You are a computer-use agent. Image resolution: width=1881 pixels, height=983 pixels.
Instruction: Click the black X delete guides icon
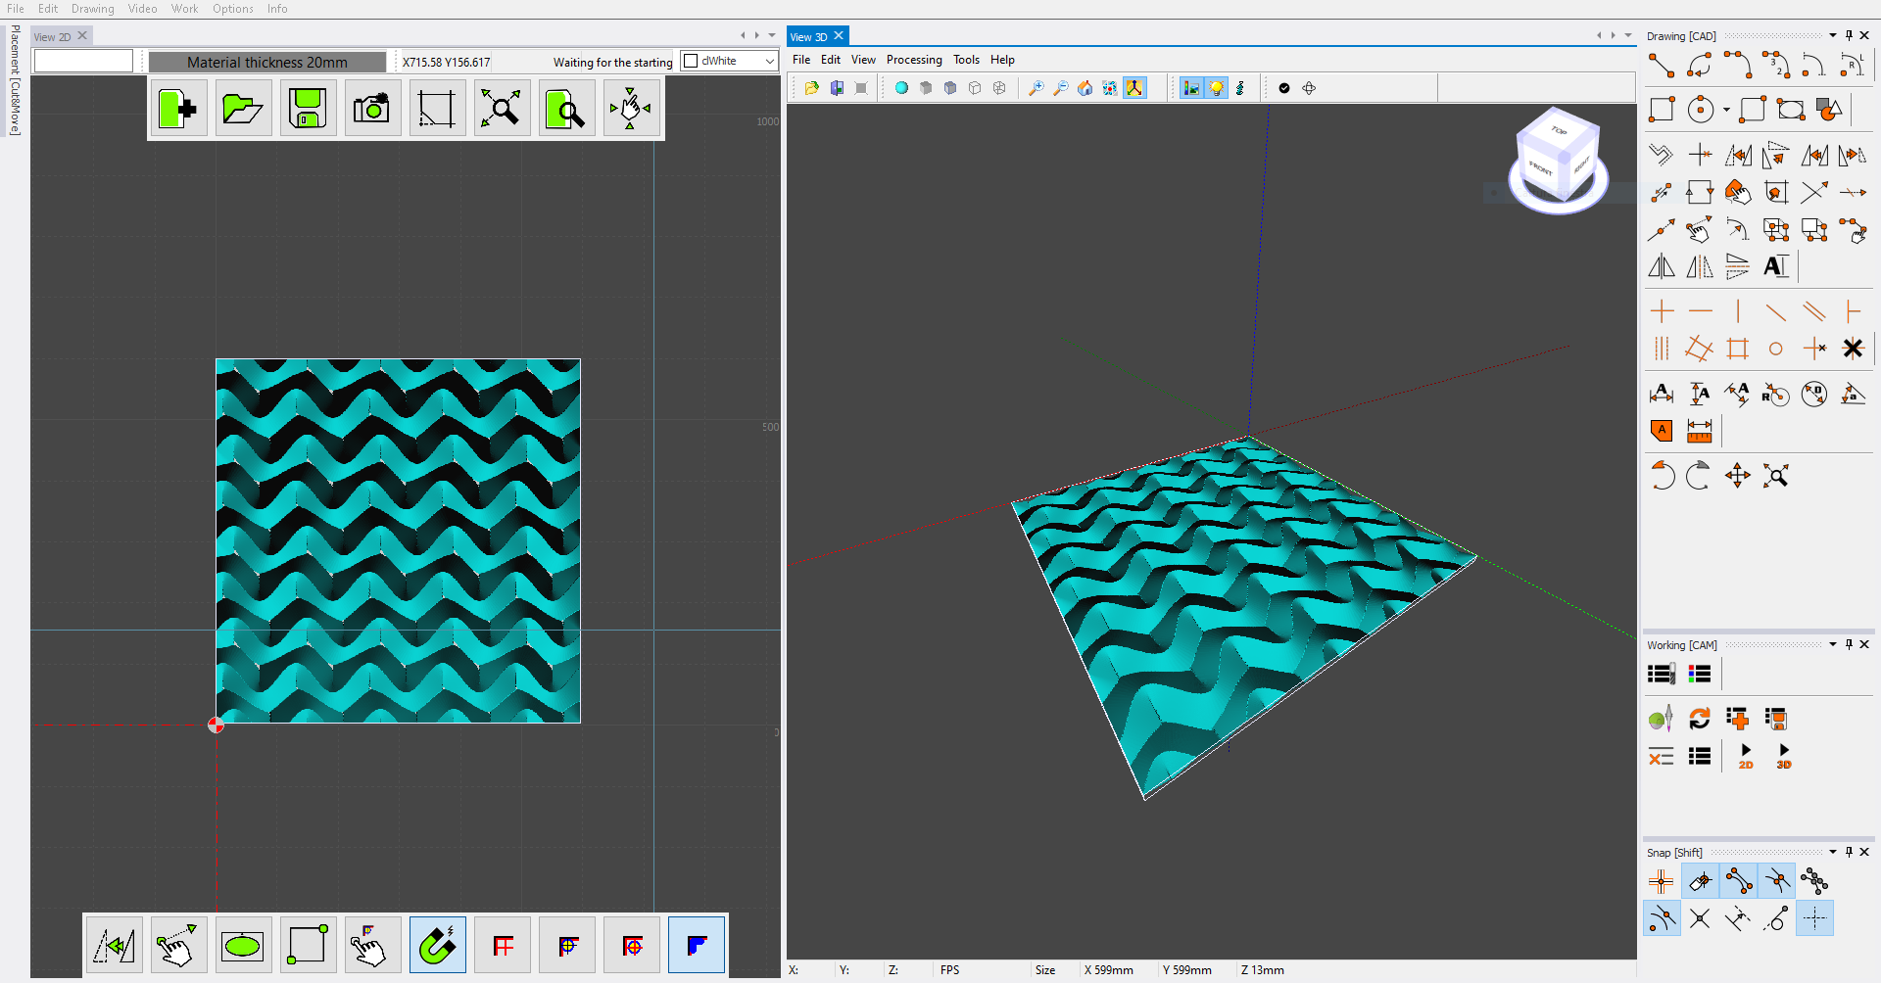tap(1853, 349)
